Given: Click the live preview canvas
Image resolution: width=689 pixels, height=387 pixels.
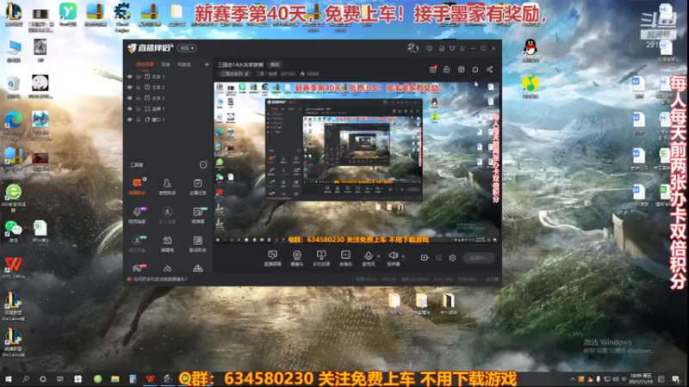Looking at the screenshot, I should tap(357, 163).
